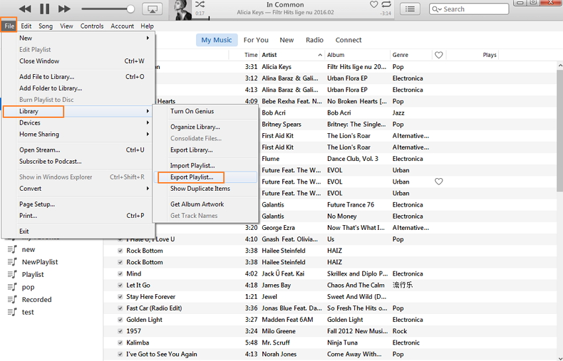The image size is (563, 361).
Task: Toggle checkbox for Let It Go
Action: 120,285
